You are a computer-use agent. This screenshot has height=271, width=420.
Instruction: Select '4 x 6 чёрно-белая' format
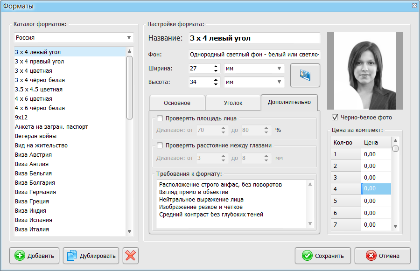[x=70, y=108]
